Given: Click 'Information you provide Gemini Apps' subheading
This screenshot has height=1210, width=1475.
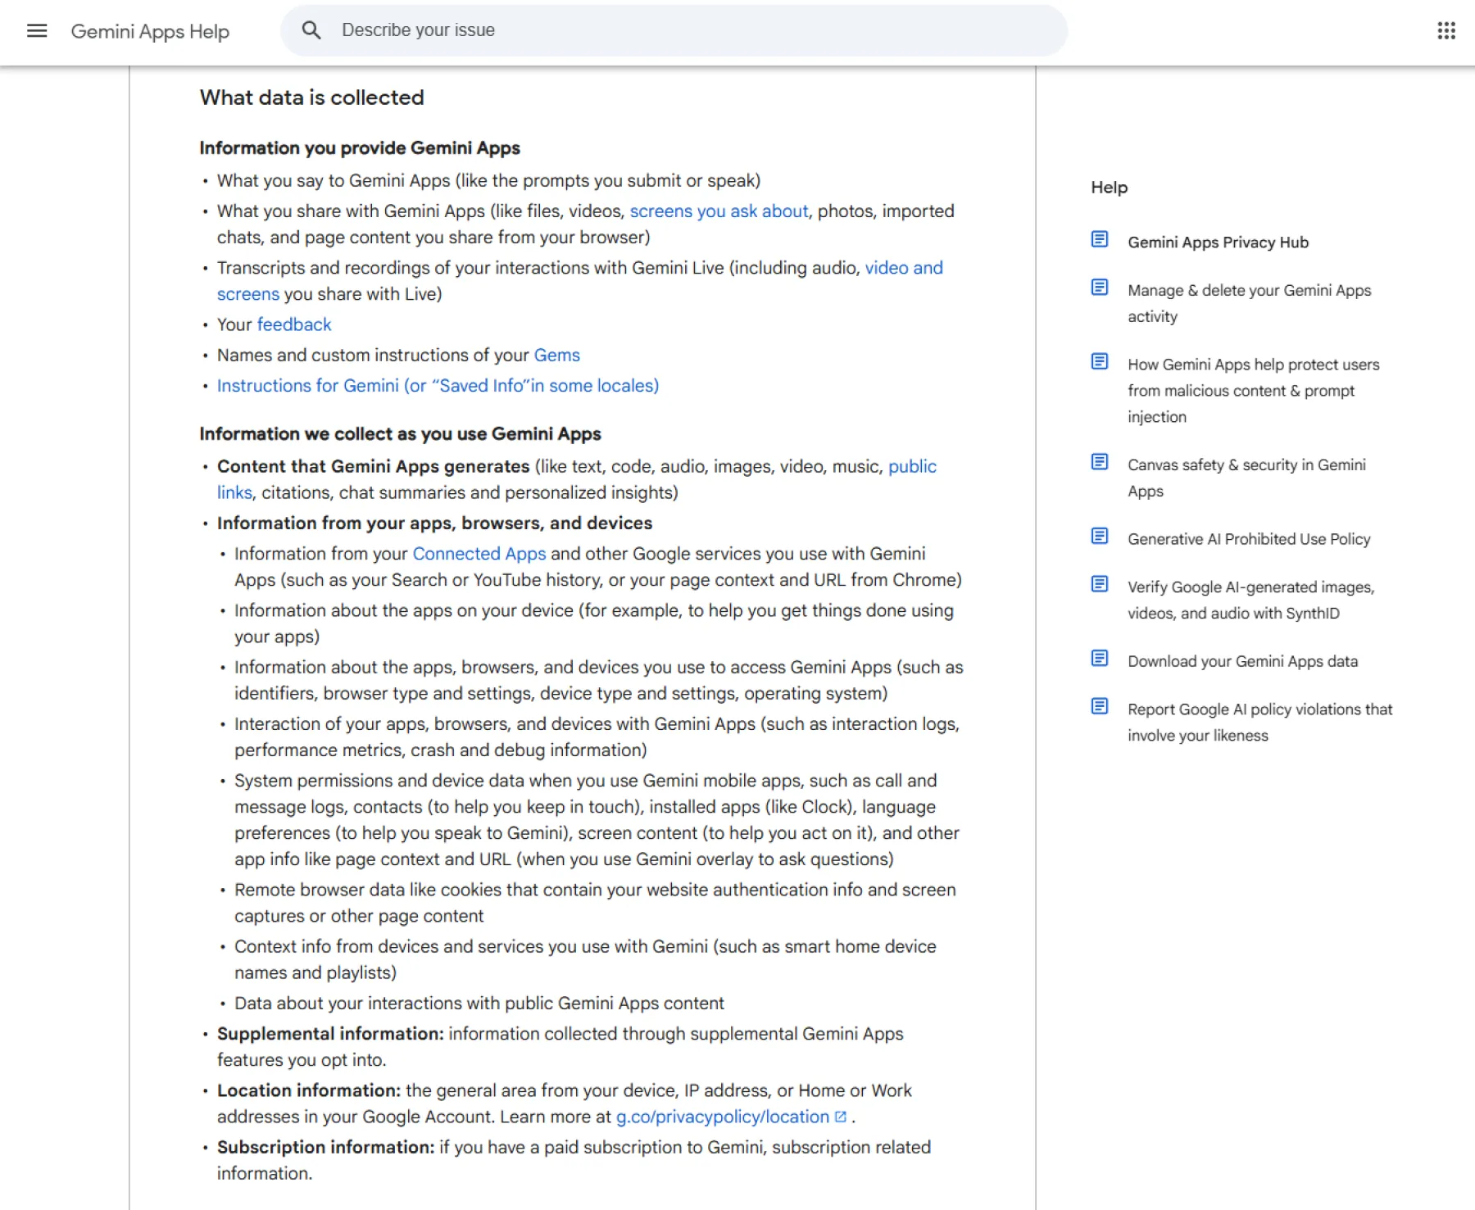Looking at the screenshot, I should 360,148.
